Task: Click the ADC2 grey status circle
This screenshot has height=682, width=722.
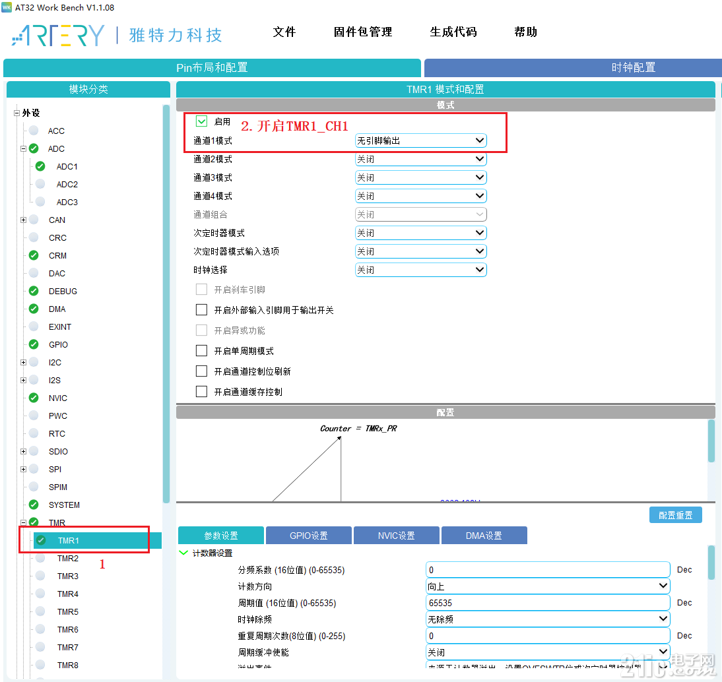Action: [40, 184]
